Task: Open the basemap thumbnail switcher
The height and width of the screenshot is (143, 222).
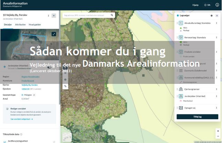Action: pyautogui.click(x=67, y=137)
